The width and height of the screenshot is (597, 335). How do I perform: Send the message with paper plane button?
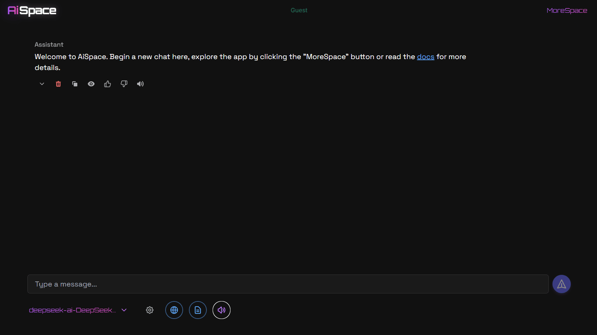pos(562,284)
